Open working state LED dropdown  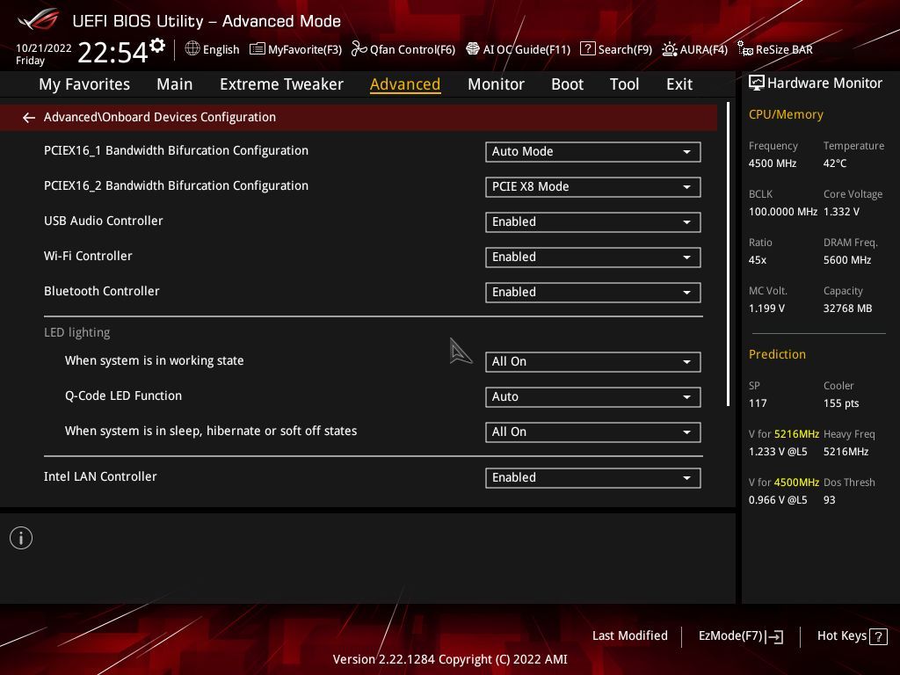(593, 361)
